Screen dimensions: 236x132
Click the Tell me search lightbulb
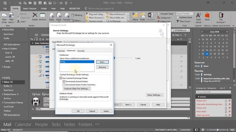tap(86, 8)
